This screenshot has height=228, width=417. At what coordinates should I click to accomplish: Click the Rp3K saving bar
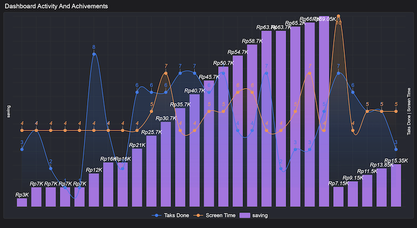22,202
